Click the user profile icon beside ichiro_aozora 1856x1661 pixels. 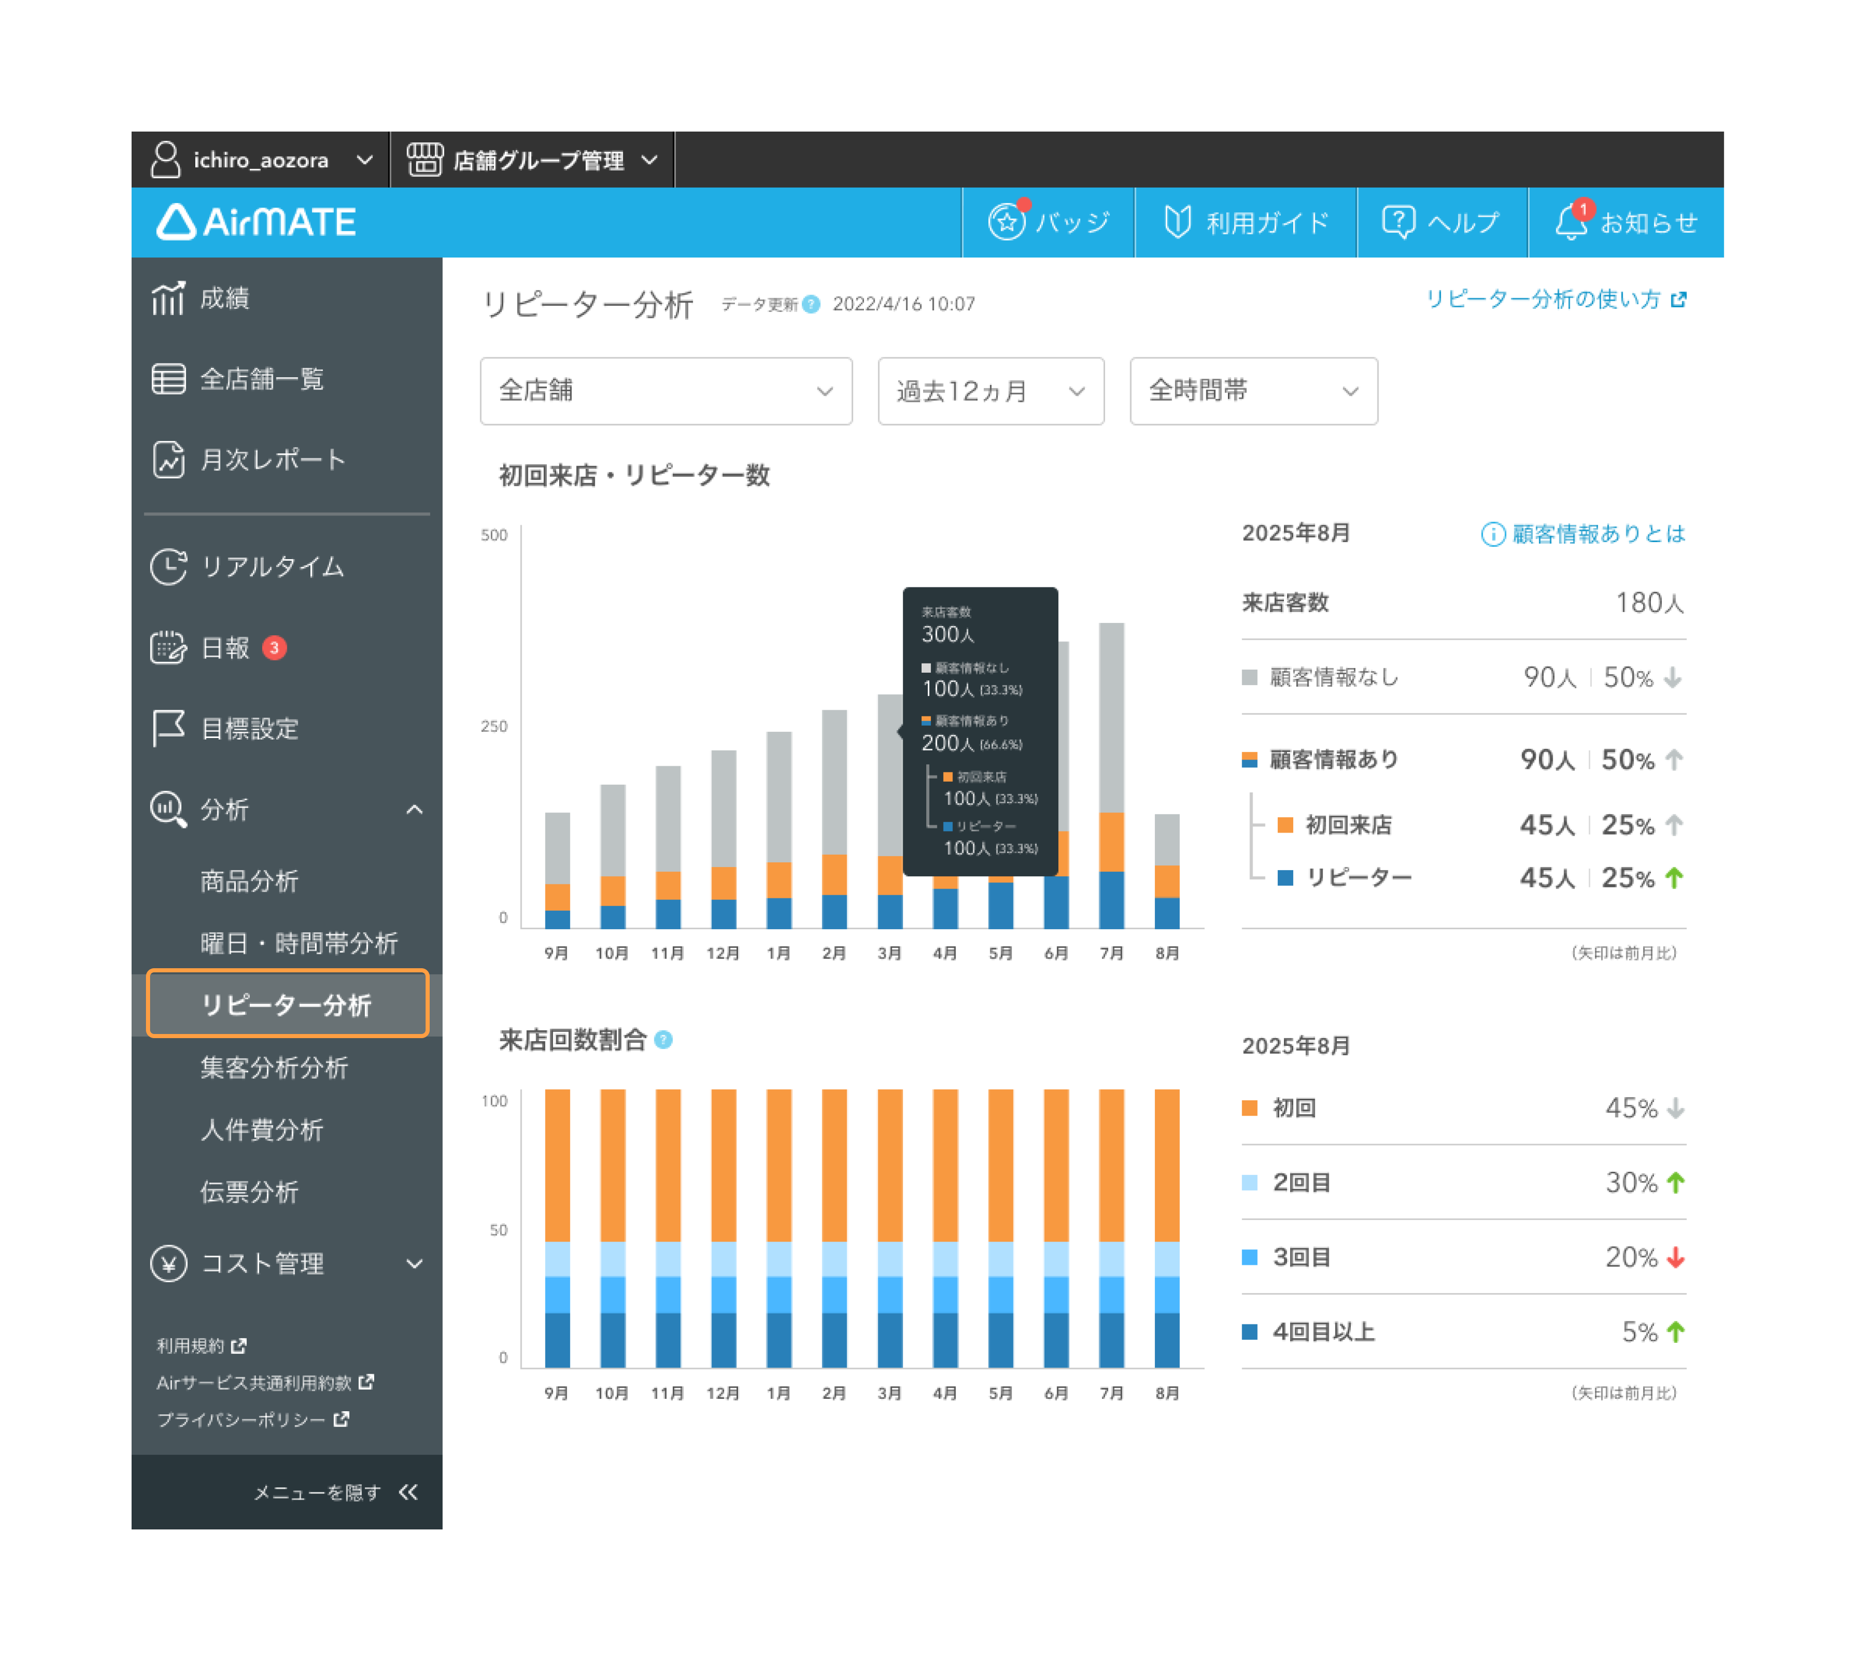(165, 160)
